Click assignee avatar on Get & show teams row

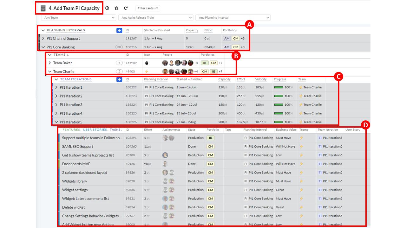pyautogui.click(x=165, y=155)
